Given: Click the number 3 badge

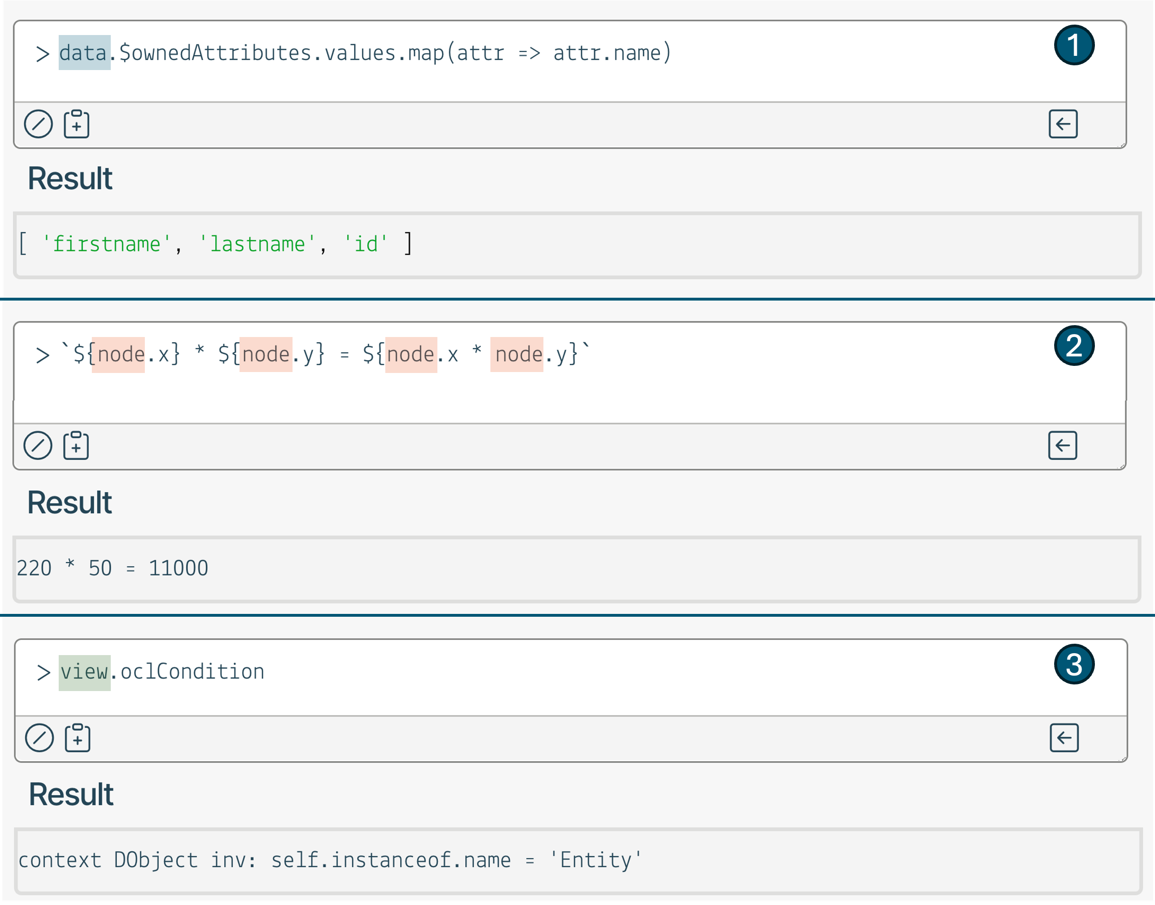Looking at the screenshot, I should click(x=1074, y=665).
